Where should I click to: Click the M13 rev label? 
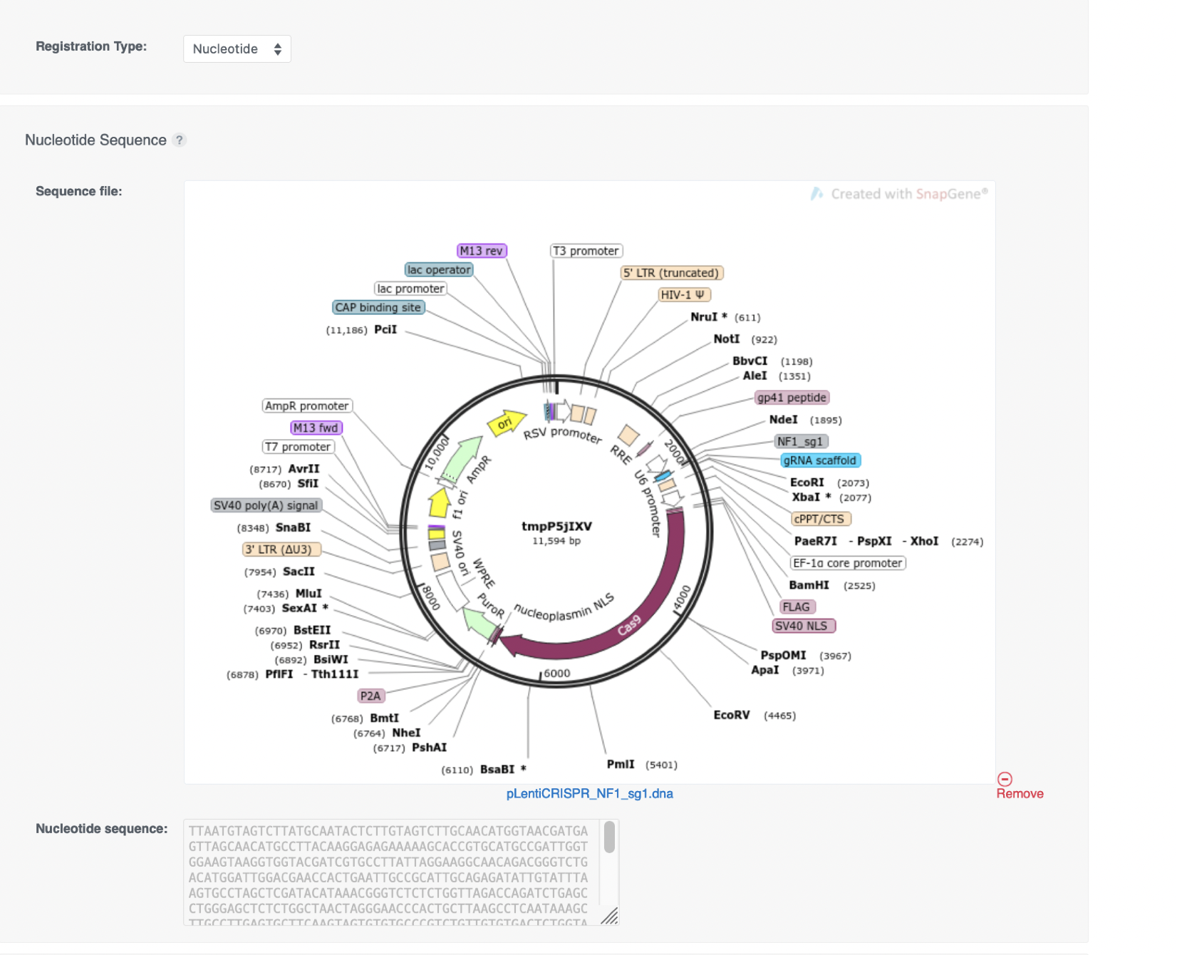(x=482, y=251)
